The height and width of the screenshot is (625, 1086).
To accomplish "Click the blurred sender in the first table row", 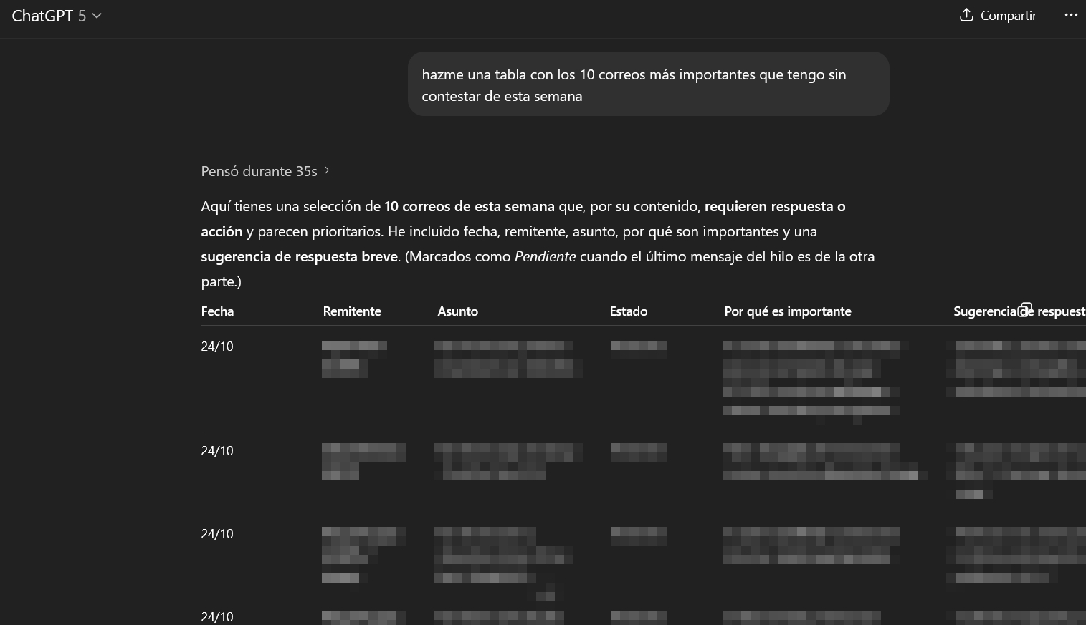I will [353, 358].
